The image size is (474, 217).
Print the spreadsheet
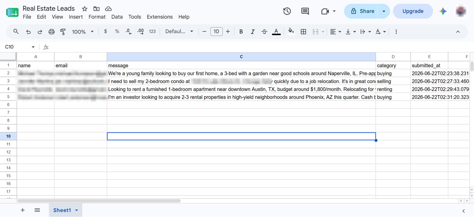tap(52, 32)
